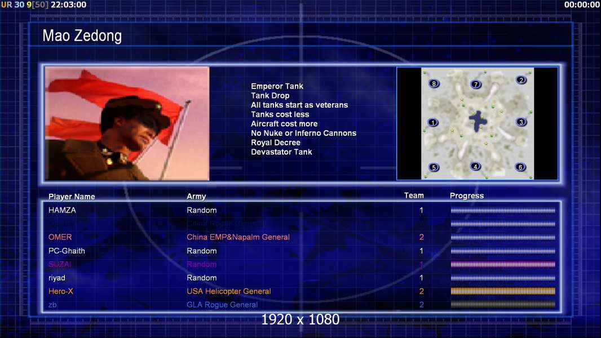
Task: Click SUZAI's purple Random army entry
Action: pos(202,264)
